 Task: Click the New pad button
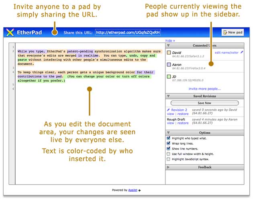click(x=233, y=32)
